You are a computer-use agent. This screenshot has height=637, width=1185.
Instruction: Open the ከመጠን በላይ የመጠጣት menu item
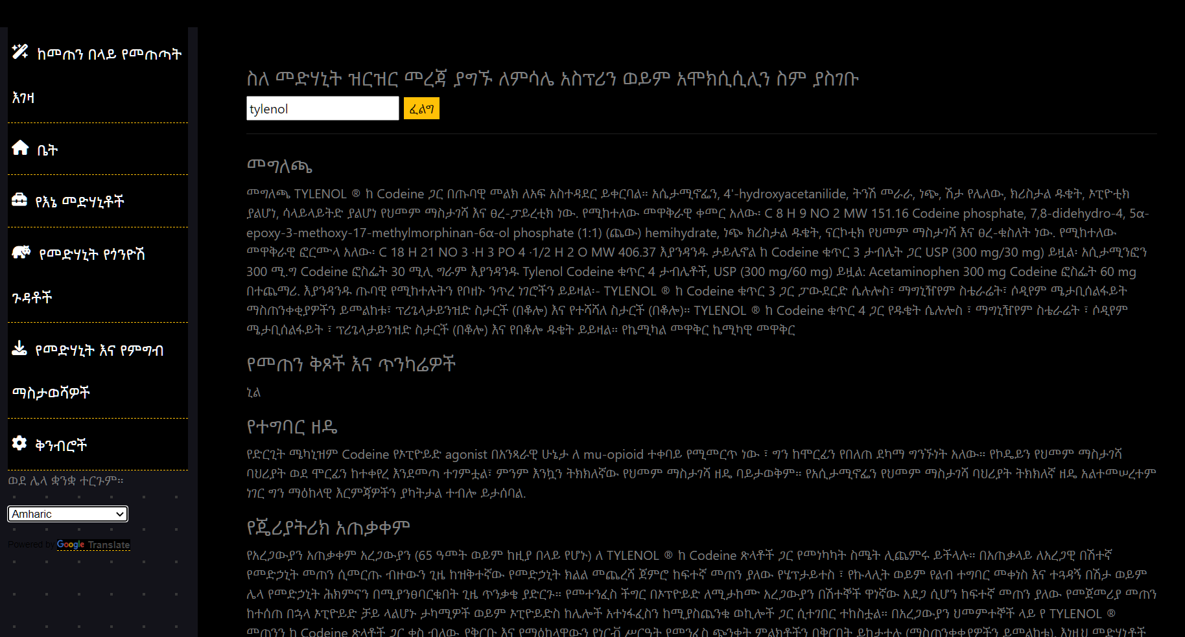98,75
